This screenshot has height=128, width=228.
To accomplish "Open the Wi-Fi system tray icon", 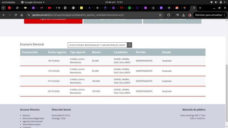I will point(211,2).
